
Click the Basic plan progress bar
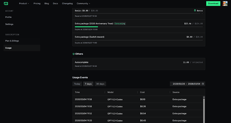[x=139, y=13]
